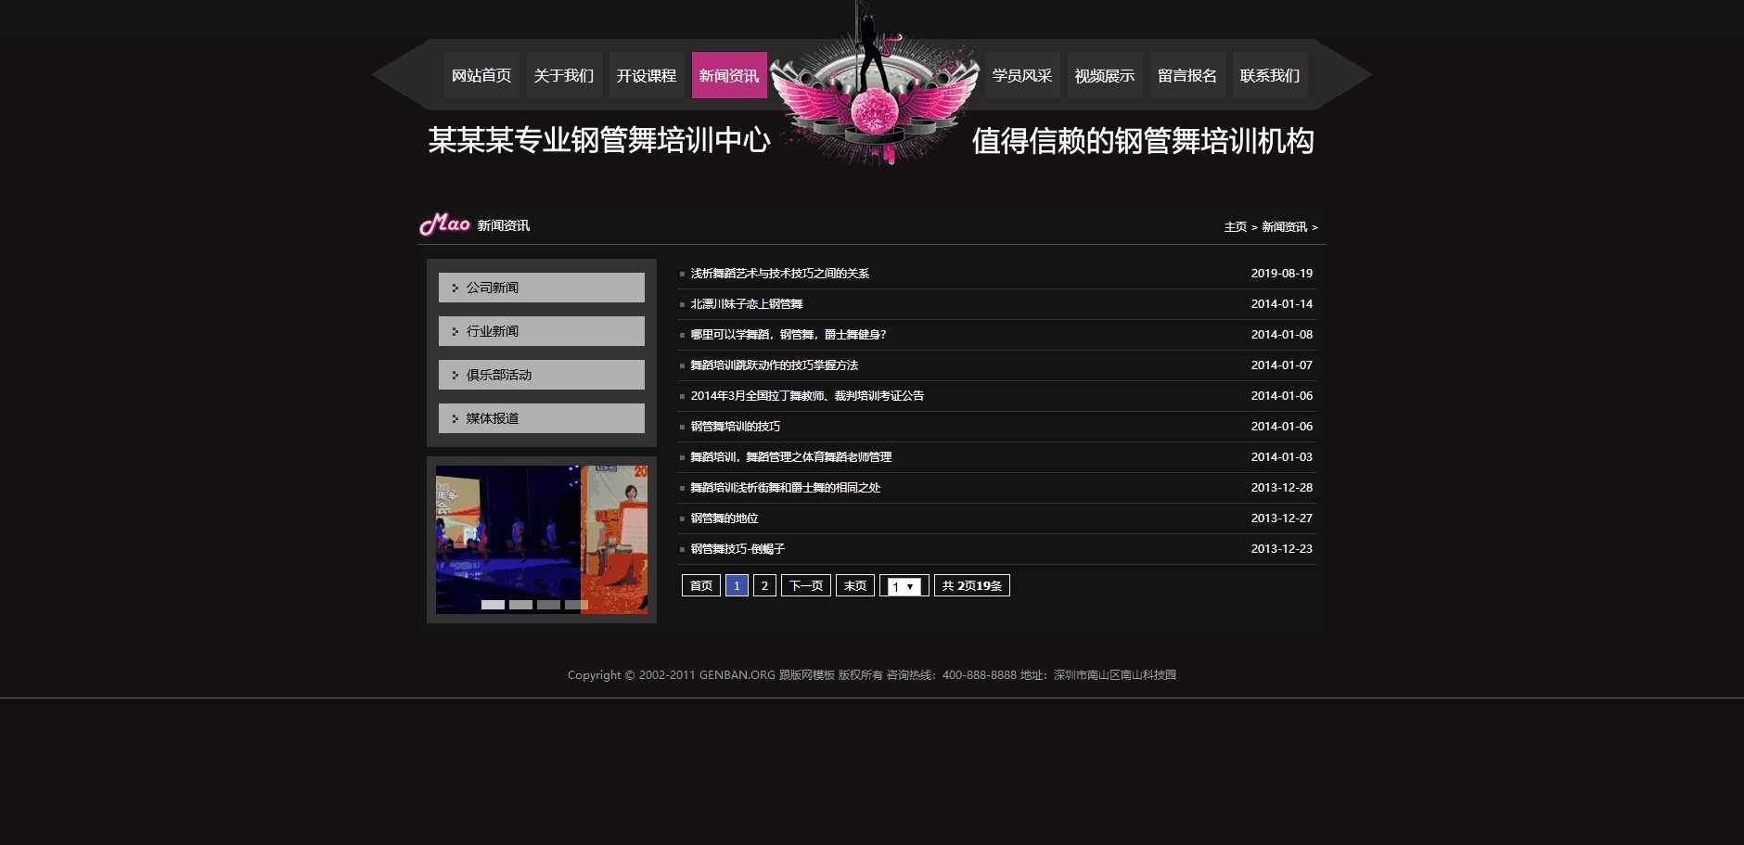Image resolution: width=1744 pixels, height=845 pixels.
Task: Click the 下一页 pagination button
Action: (x=805, y=585)
